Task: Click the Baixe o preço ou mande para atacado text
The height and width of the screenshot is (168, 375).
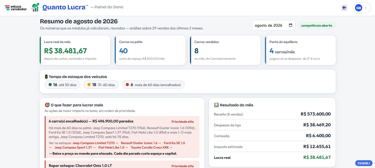Action: pyautogui.click(x=113, y=154)
